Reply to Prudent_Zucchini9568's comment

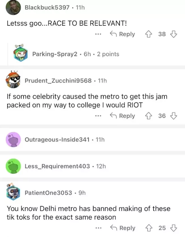click(122, 116)
